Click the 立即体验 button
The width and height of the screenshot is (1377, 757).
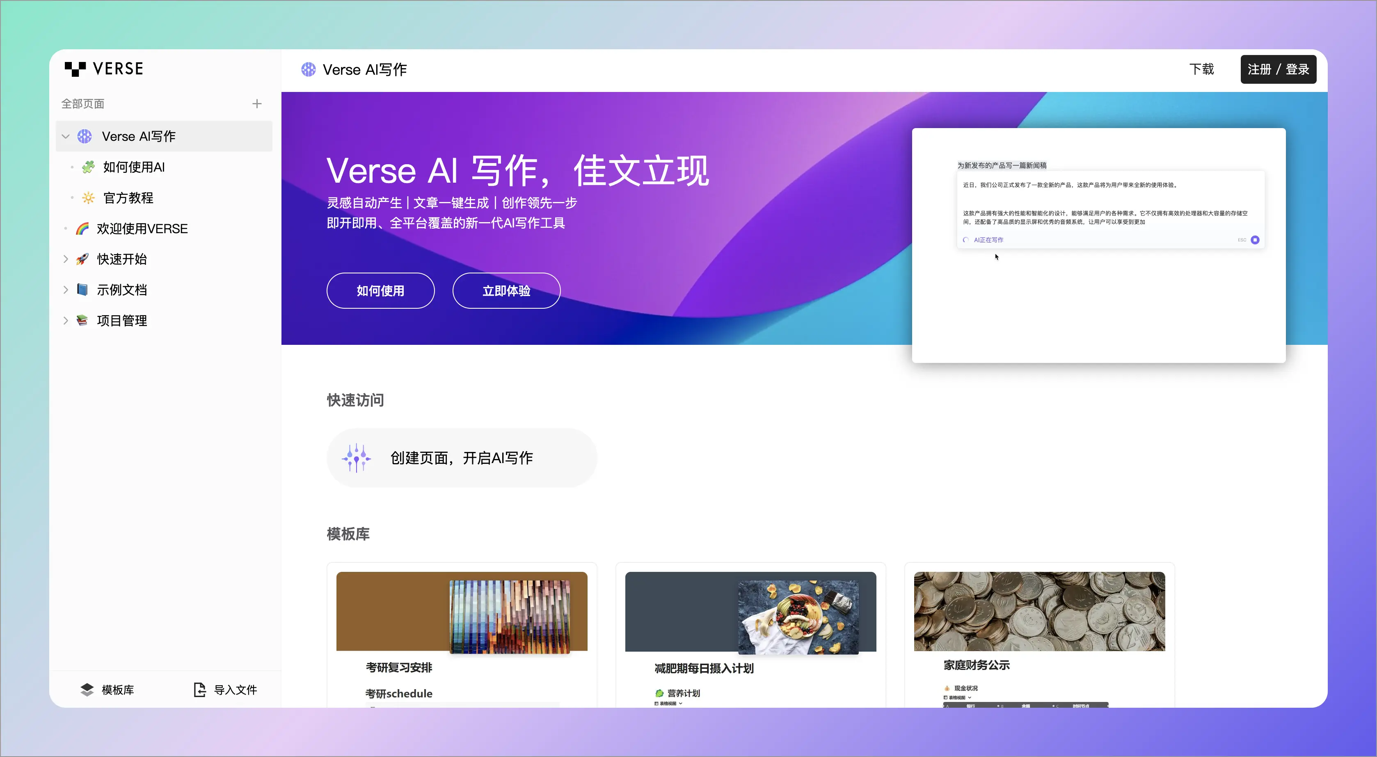506,291
